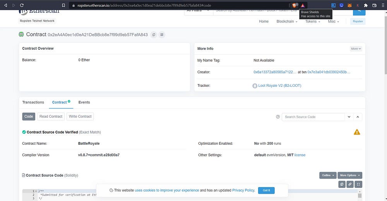Click the blue circular extension icon
This screenshot has height=201, width=387.
coord(341,5)
